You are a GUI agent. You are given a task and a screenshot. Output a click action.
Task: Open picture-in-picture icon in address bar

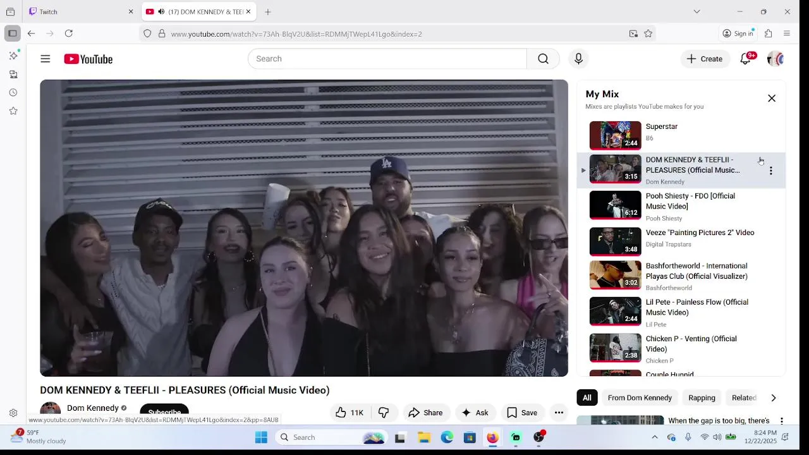tap(633, 33)
